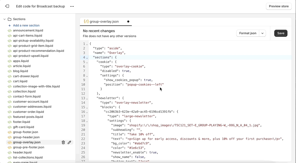Screen dimensions: 296x163
Task: Click the Preview store button
Action: coord(279,6)
